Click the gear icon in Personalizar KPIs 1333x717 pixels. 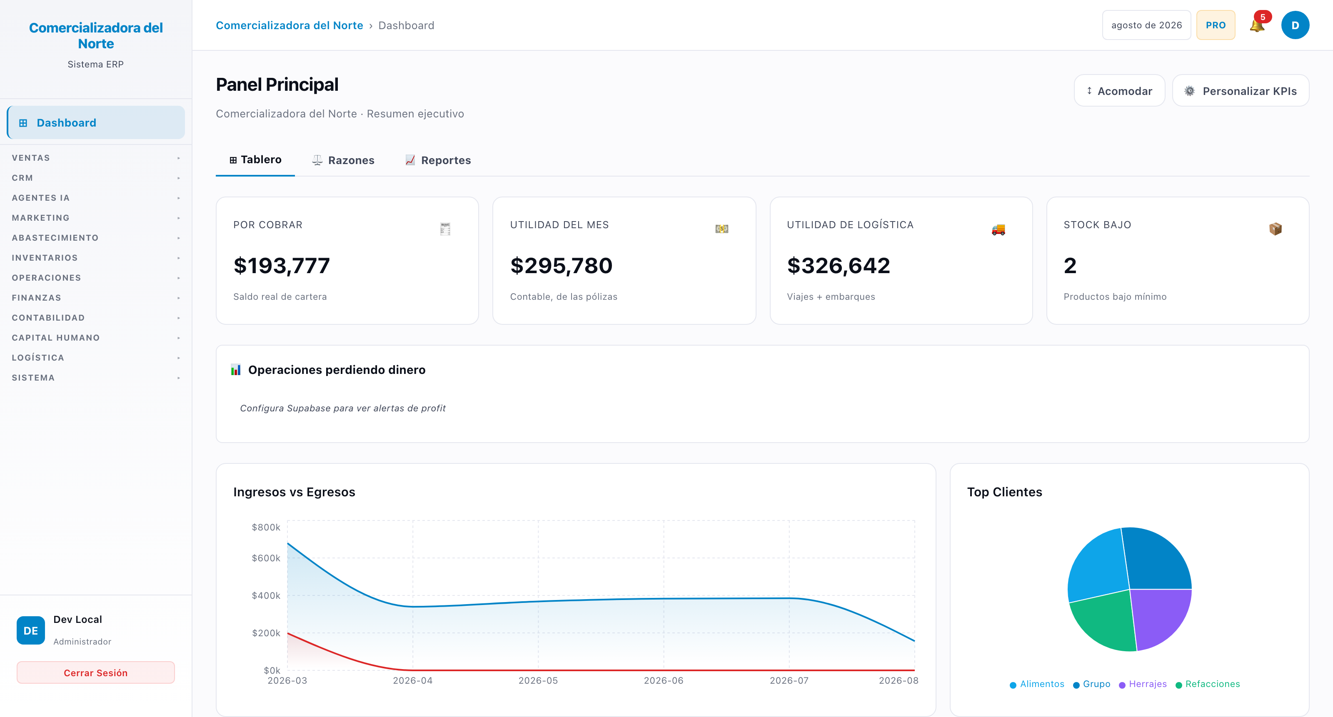point(1190,91)
